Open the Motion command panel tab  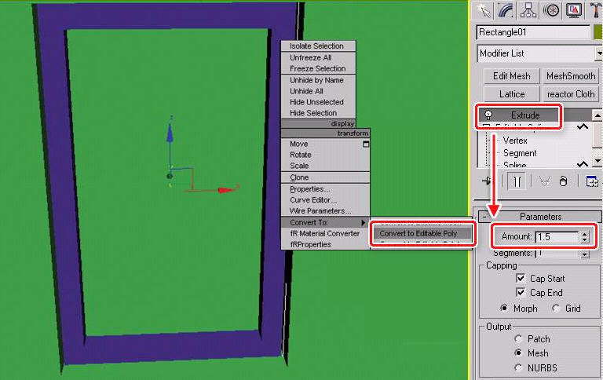(x=552, y=10)
